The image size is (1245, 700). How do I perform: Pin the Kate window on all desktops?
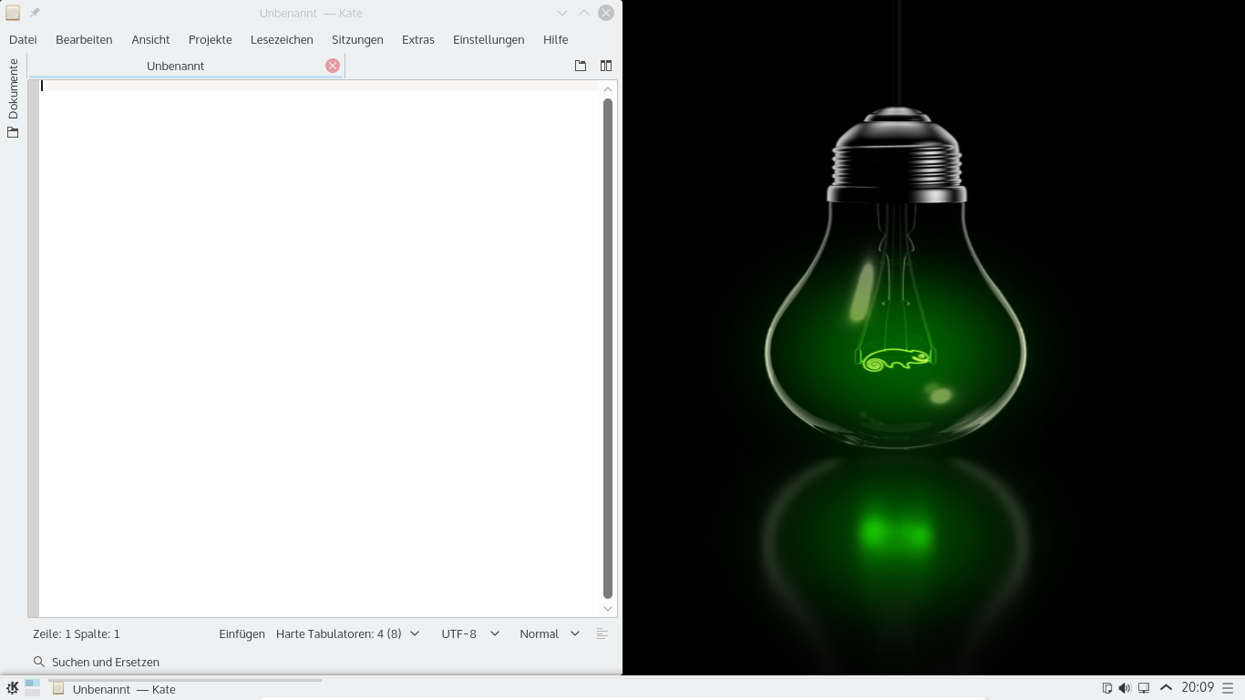click(x=35, y=13)
